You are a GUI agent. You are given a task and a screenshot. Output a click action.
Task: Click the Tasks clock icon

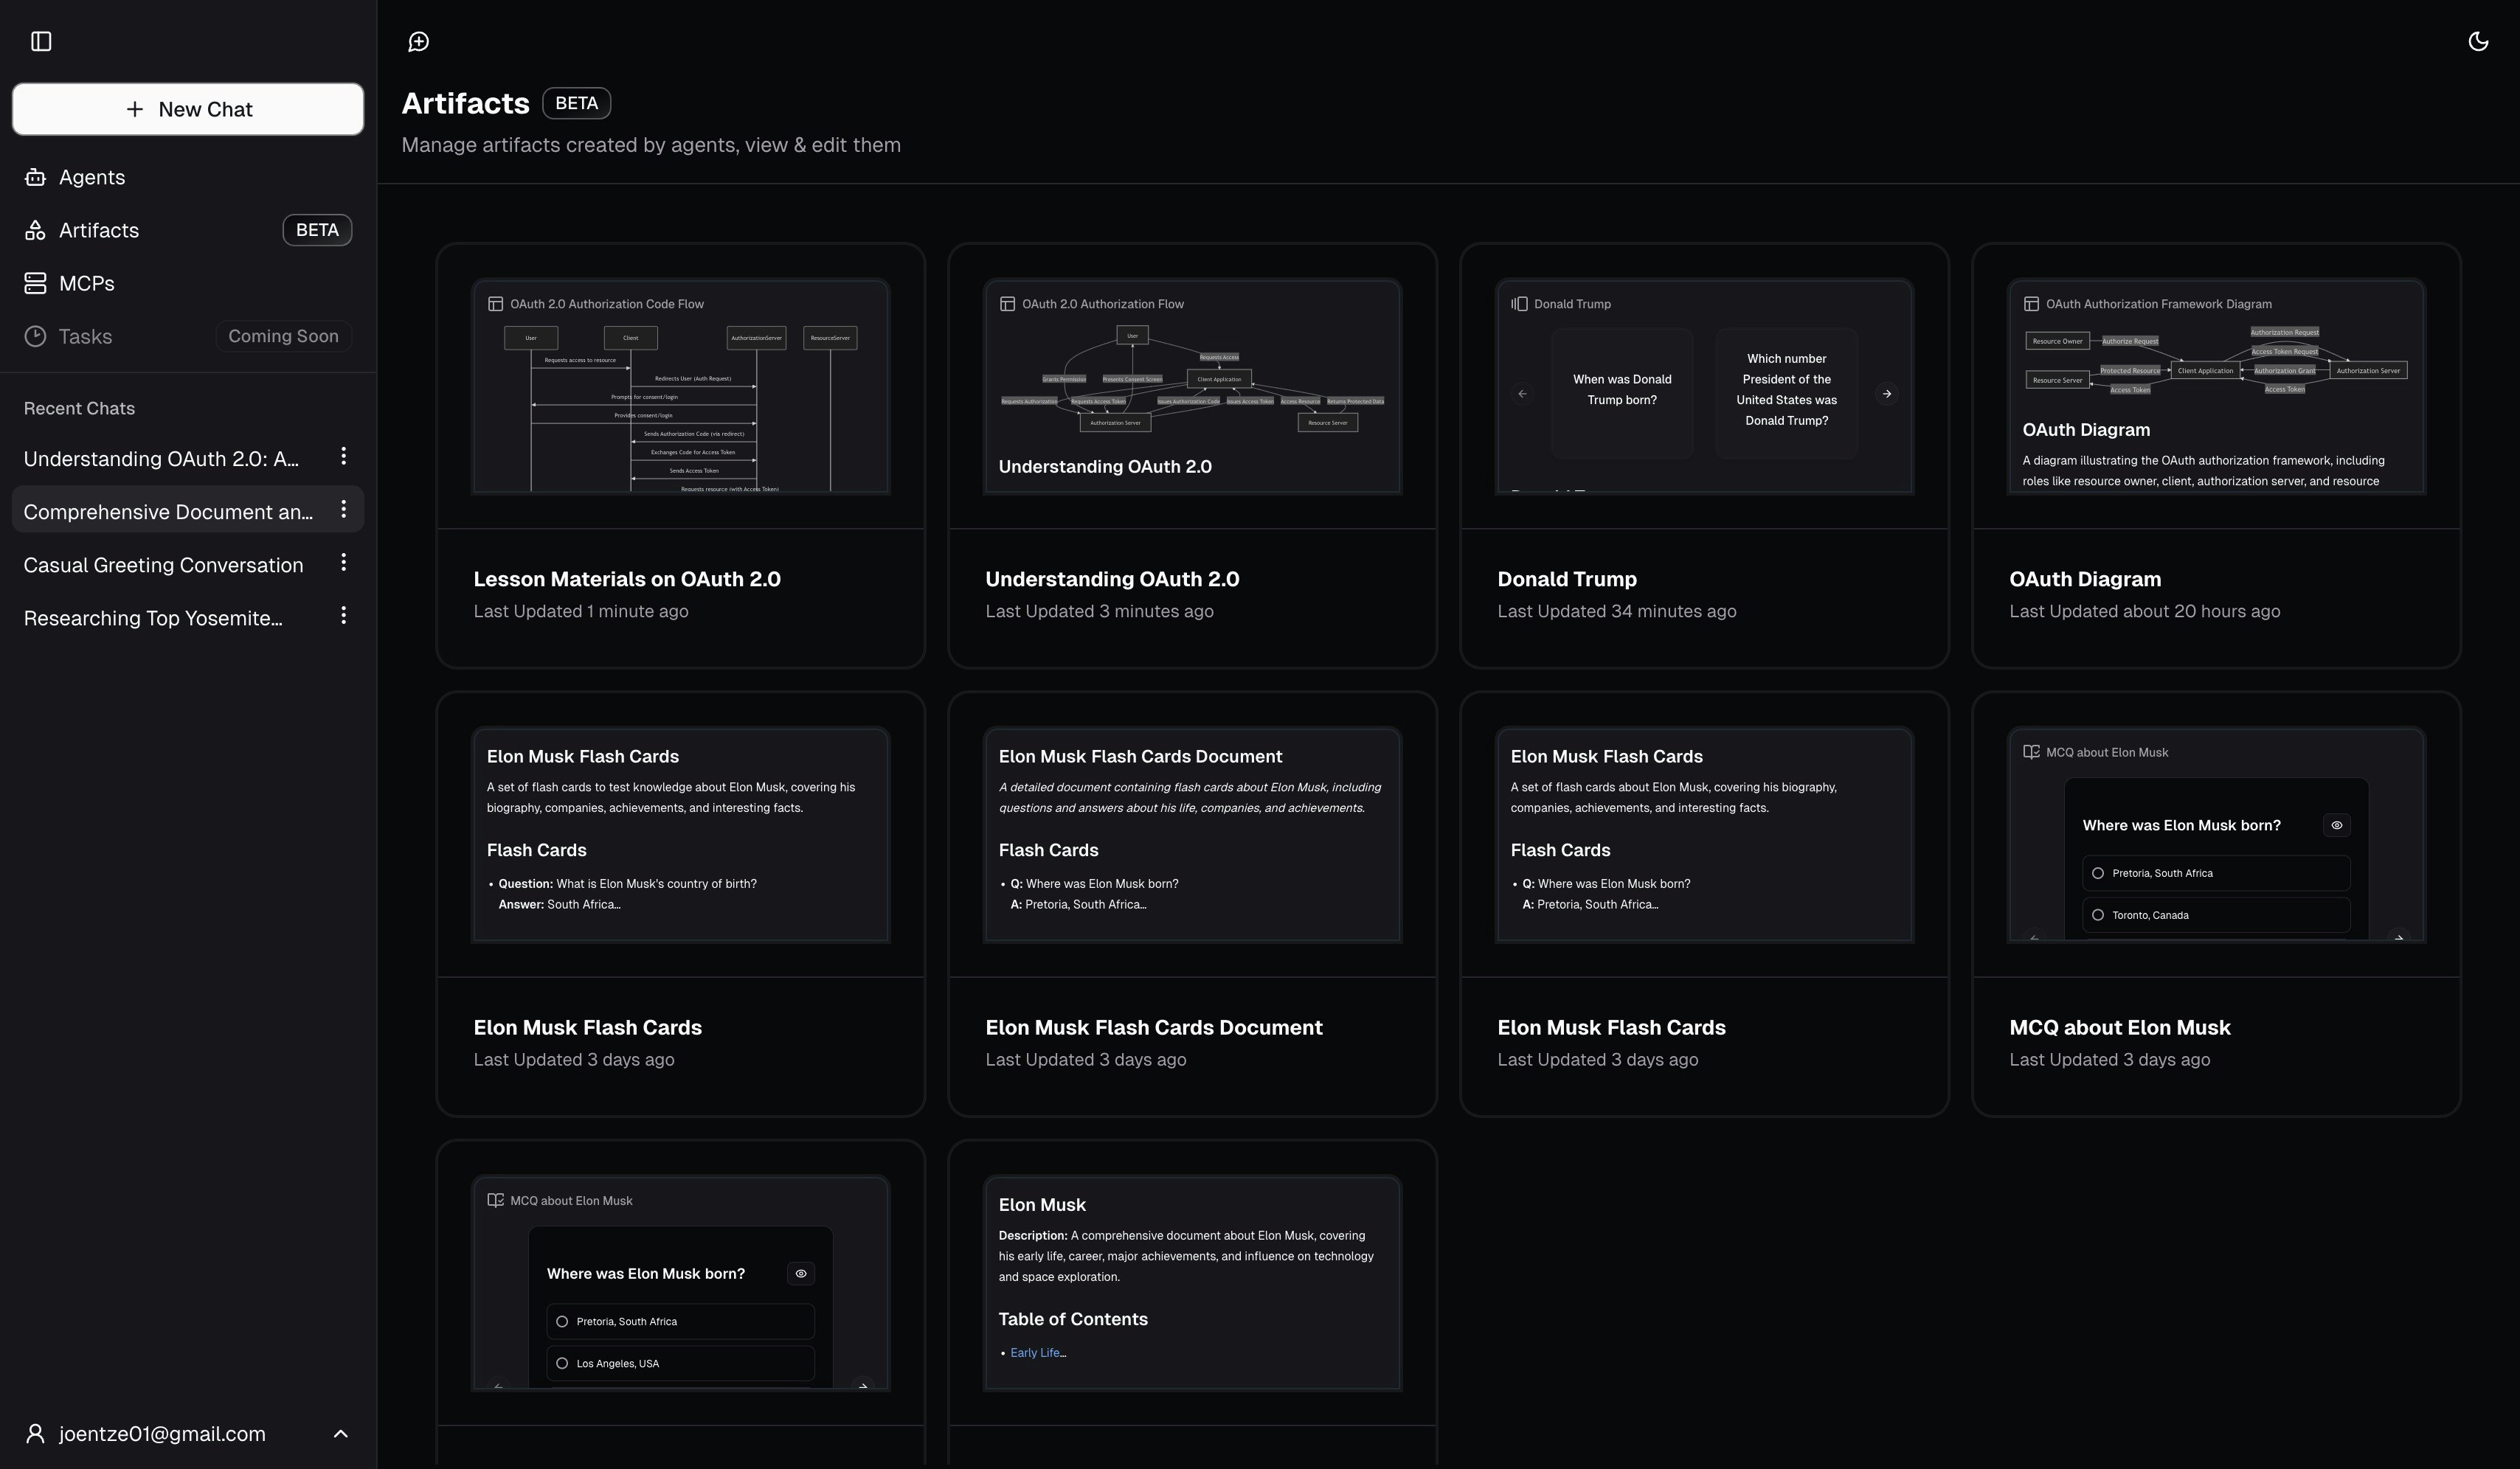(x=35, y=336)
